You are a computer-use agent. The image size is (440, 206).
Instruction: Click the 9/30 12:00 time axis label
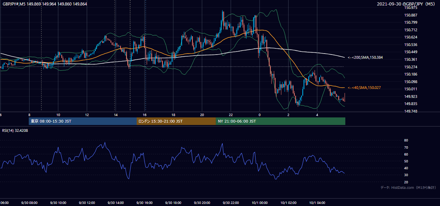click(x=87, y=203)
